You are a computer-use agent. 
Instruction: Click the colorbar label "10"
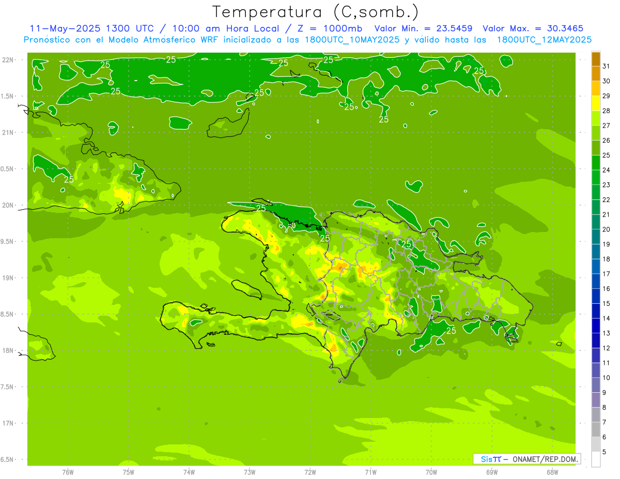pos(607,378)
